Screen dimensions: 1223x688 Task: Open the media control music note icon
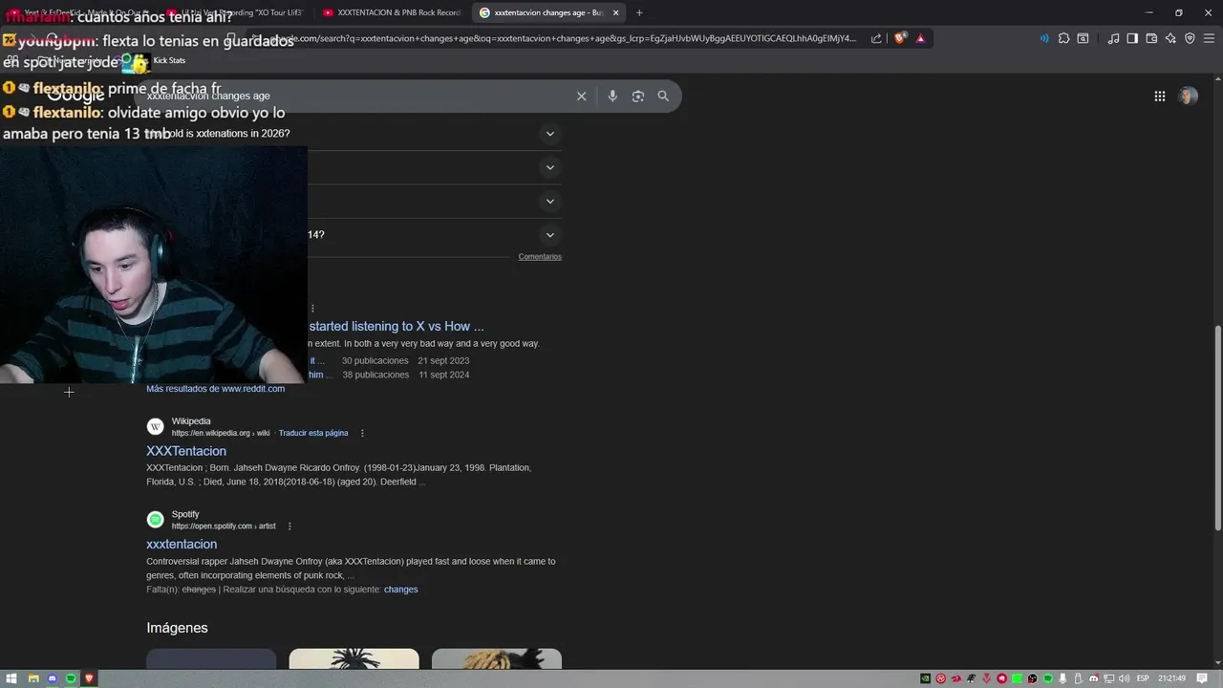1113,38
